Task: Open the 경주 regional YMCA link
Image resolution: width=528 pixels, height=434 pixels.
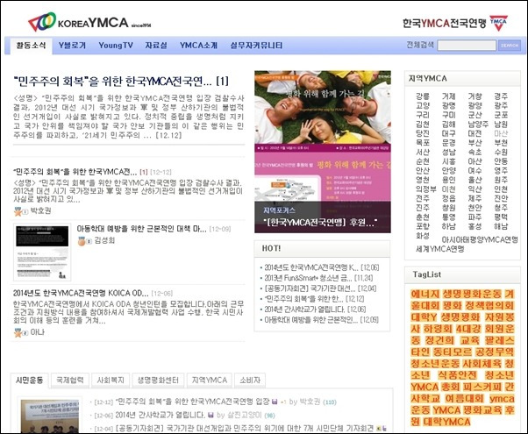Action: (501, 96)
